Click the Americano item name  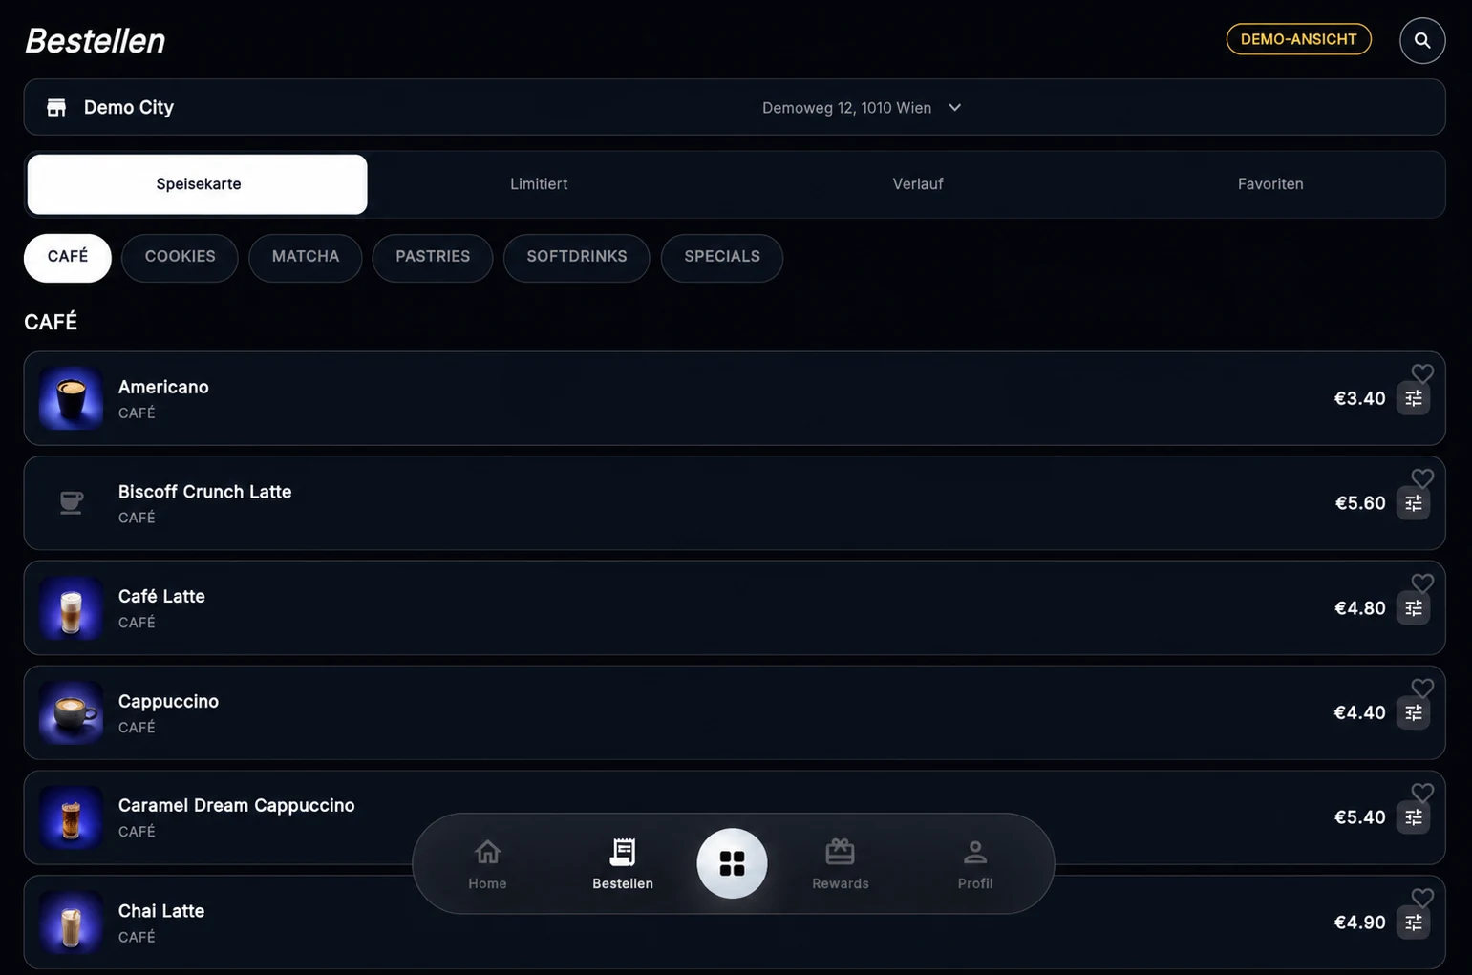[163, 387]
